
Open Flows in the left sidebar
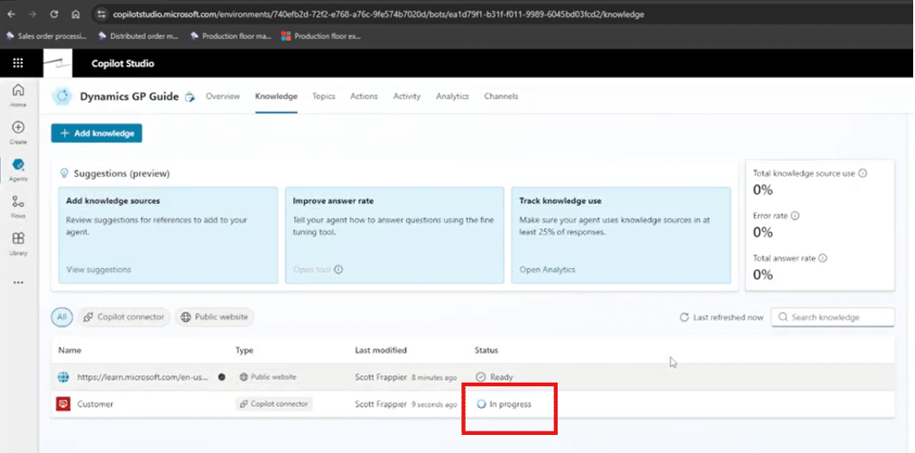click(x=18, y=208)
